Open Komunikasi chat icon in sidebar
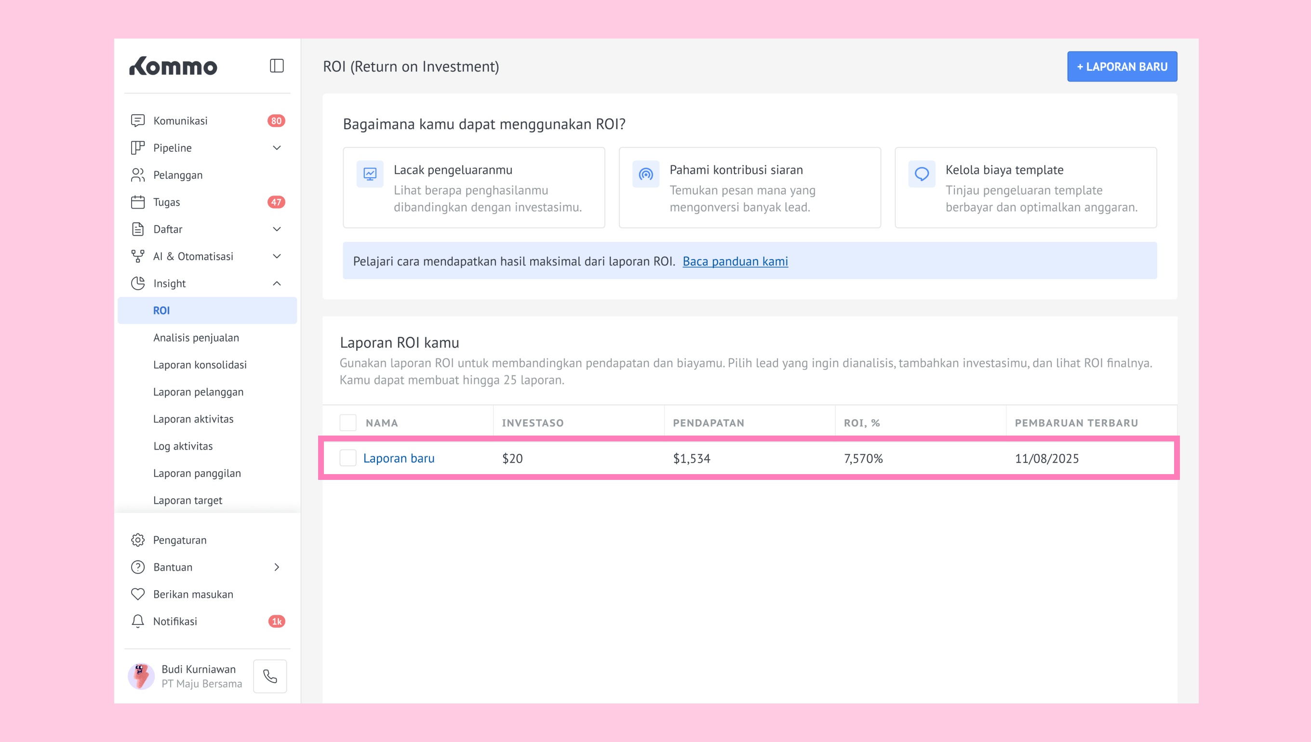1311x742 pixels. (138, 121)
